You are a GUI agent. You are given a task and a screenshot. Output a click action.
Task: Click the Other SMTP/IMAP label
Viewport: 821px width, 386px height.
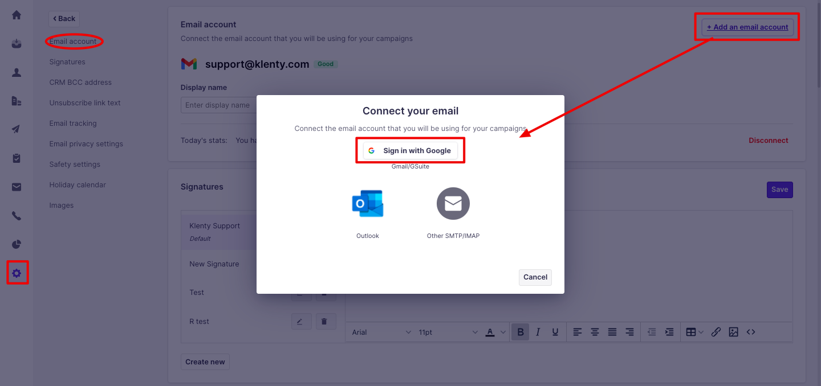click(x=453, y=236)
